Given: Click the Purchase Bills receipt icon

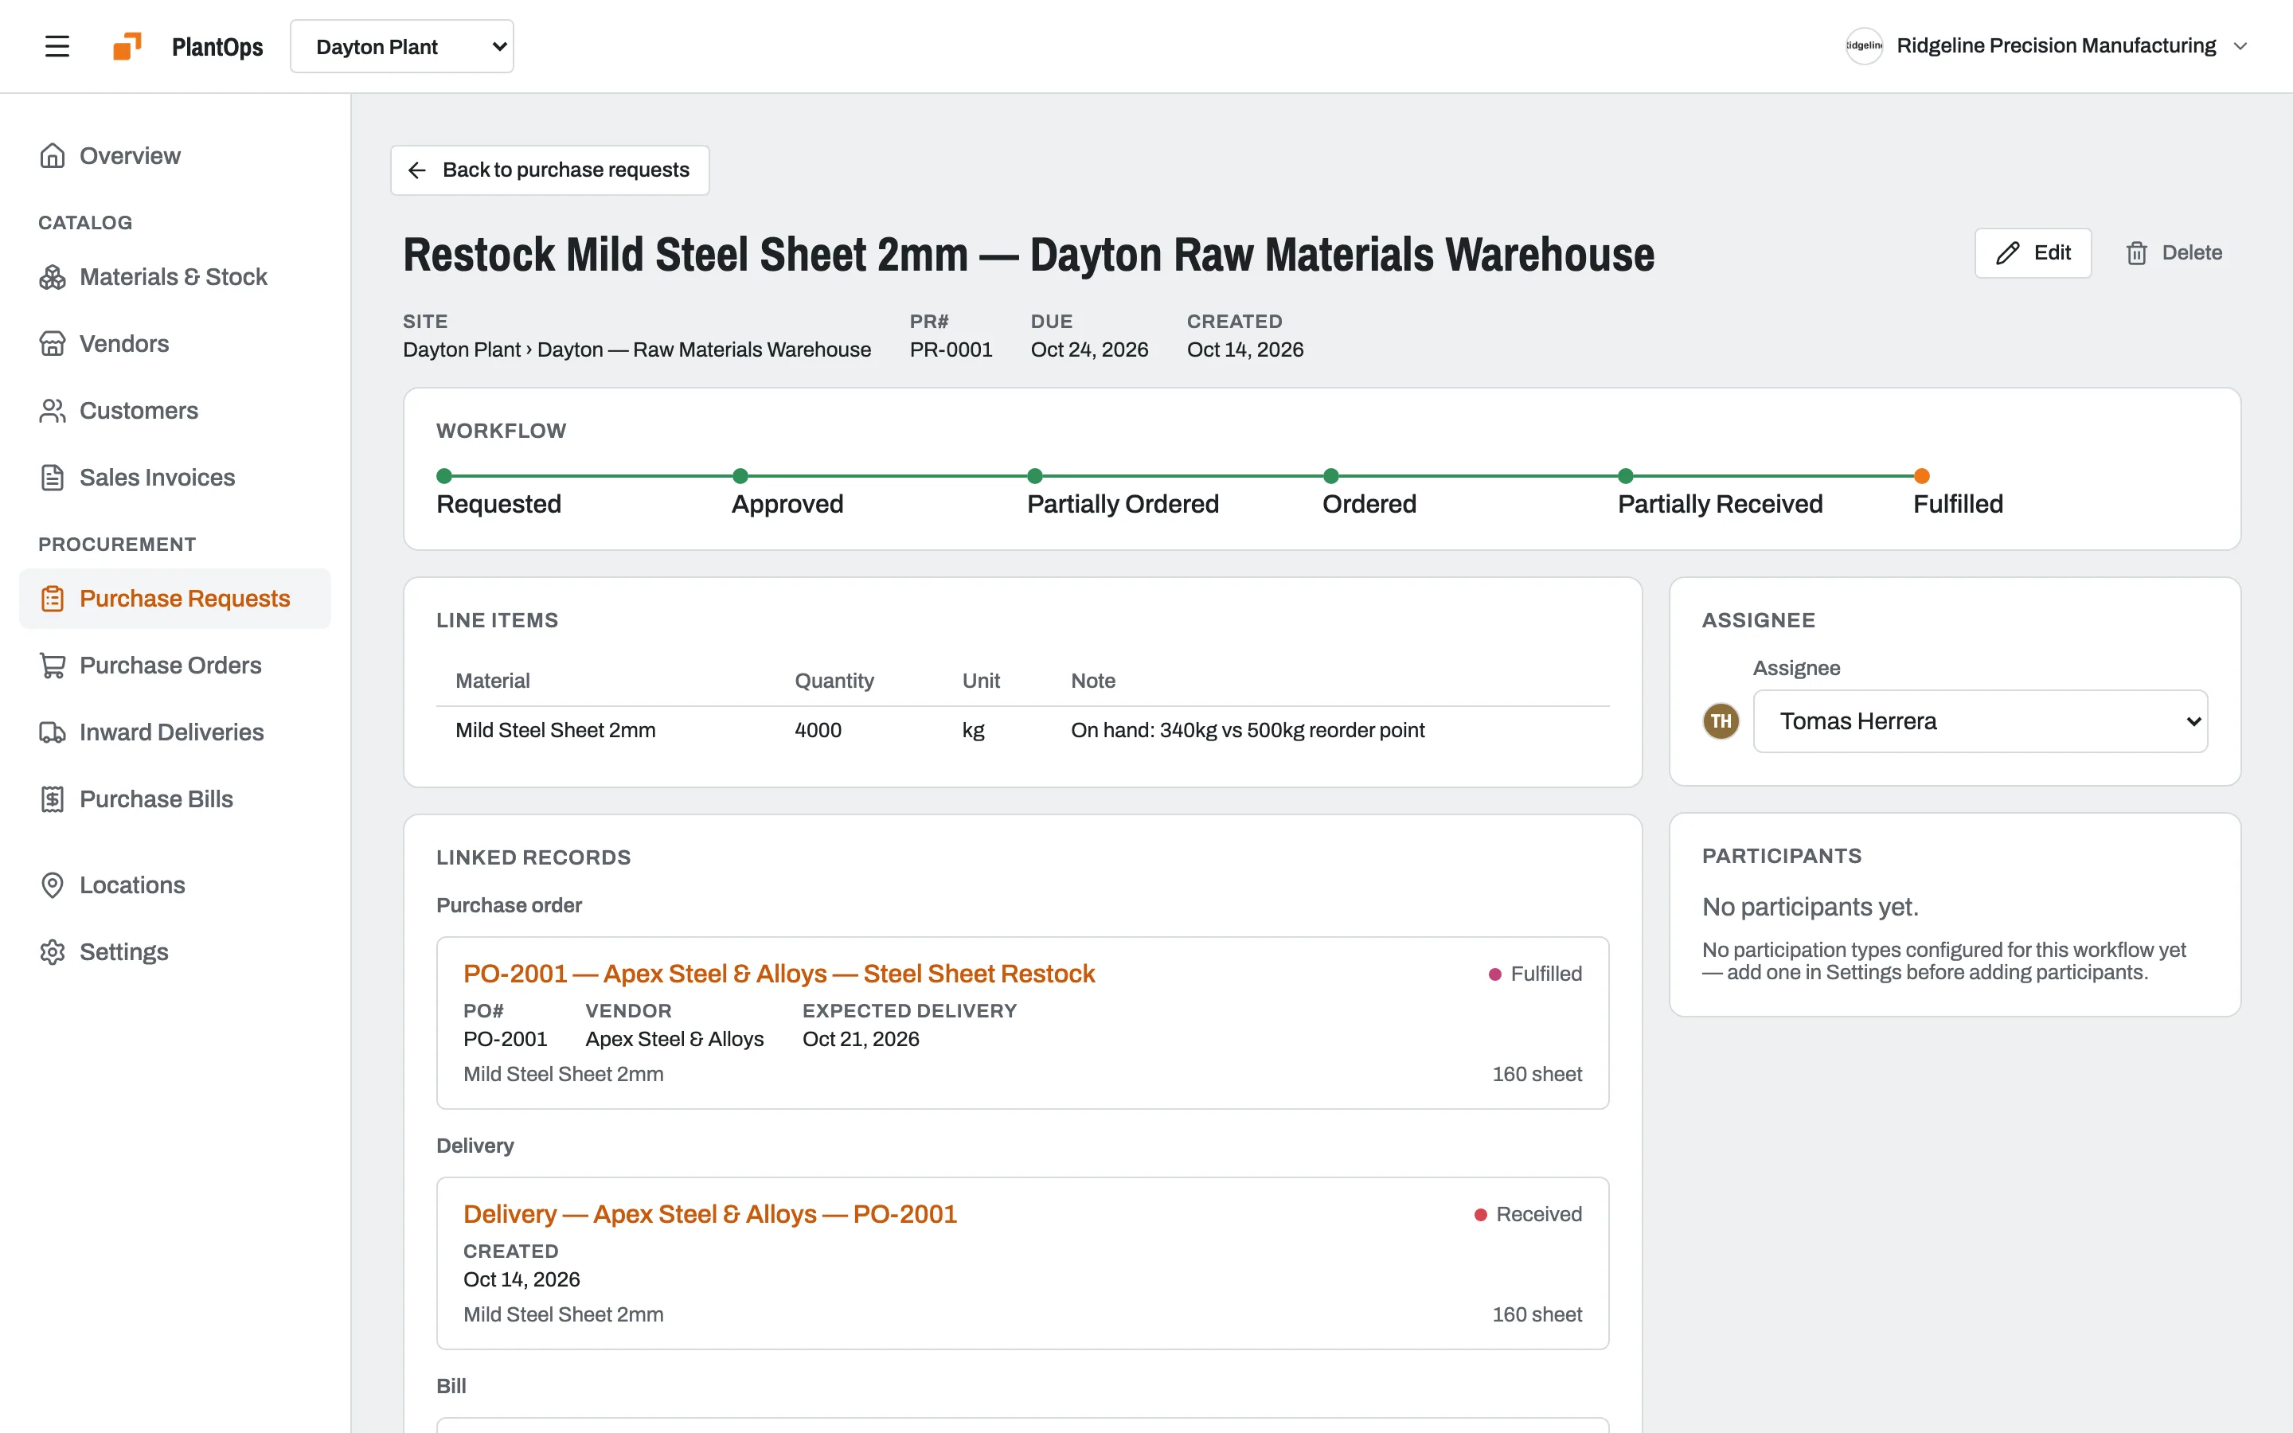Looking at the screenshot, I should [52, 799].
